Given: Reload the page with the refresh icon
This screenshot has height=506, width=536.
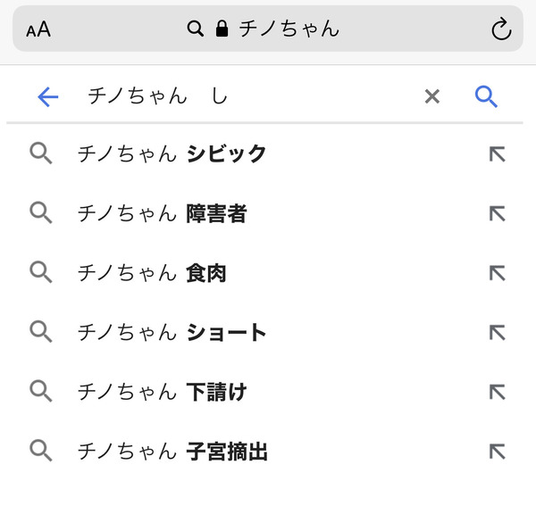Looking at the screenshot, I should click(501, 29).
